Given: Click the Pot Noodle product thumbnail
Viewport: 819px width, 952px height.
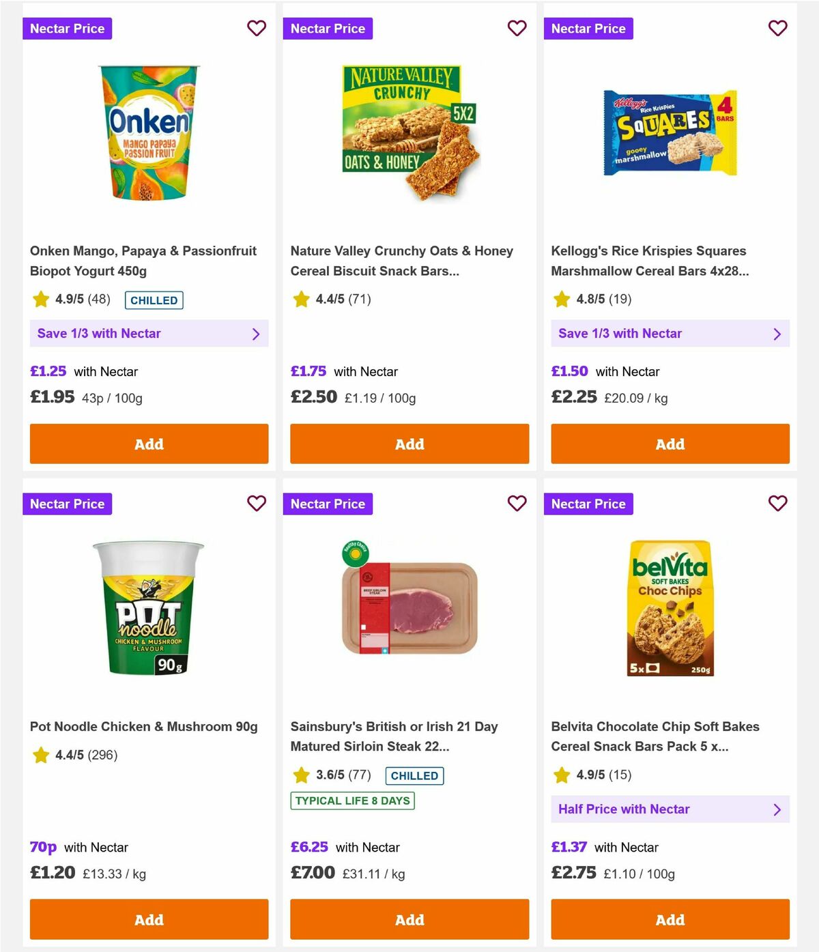Looking at the screenshot, I should 149,607.
